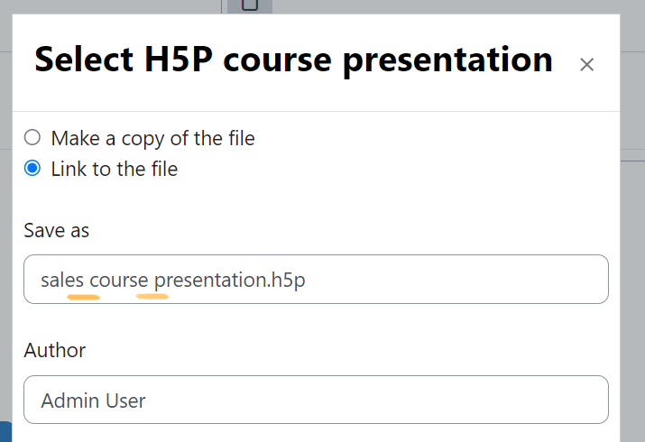Place cursor on the word 'course' in filename
Image resolution: width=645 pixels, height=442 pixels.
click(119, 281)
